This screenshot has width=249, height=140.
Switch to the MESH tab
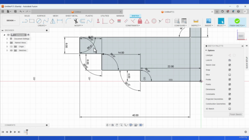(55, 16)
